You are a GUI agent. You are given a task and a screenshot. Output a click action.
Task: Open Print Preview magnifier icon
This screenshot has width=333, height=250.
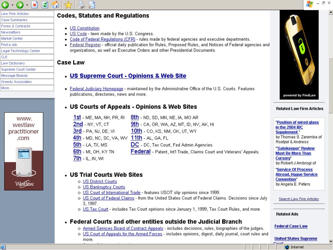[92, 5]
